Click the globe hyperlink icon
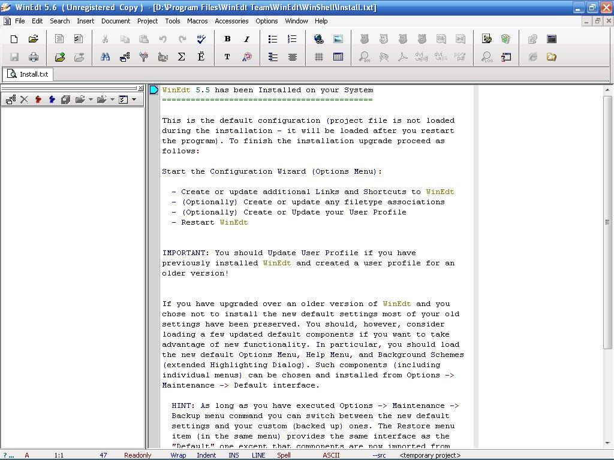 pos(319,39)
